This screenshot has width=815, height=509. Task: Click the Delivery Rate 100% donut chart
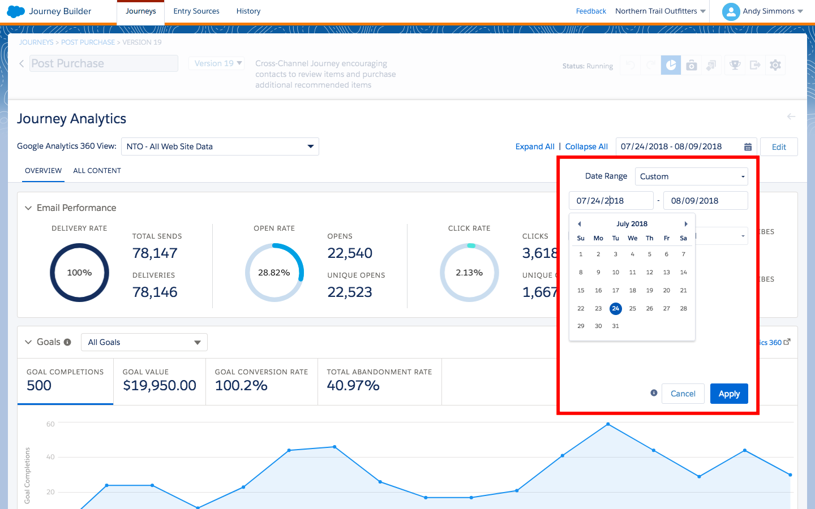[79, 273]
